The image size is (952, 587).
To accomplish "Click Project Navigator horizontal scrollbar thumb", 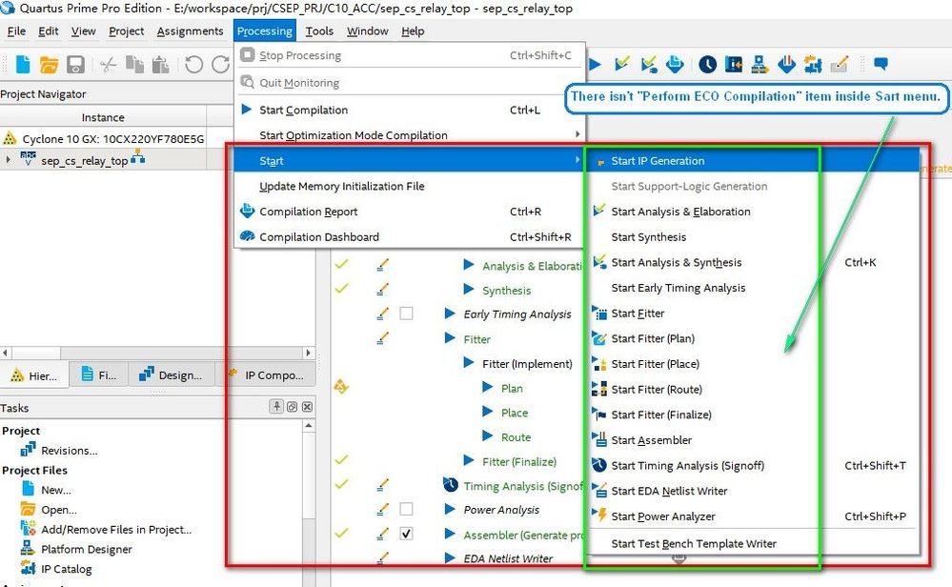I will pyautogui.click(x=36, y=353).
